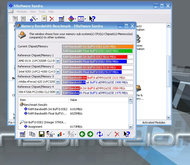Click the red X cancel icon in bottom toolbar
Image resolution: width=190 pixels, height=165 pixels.
(117, 134)
